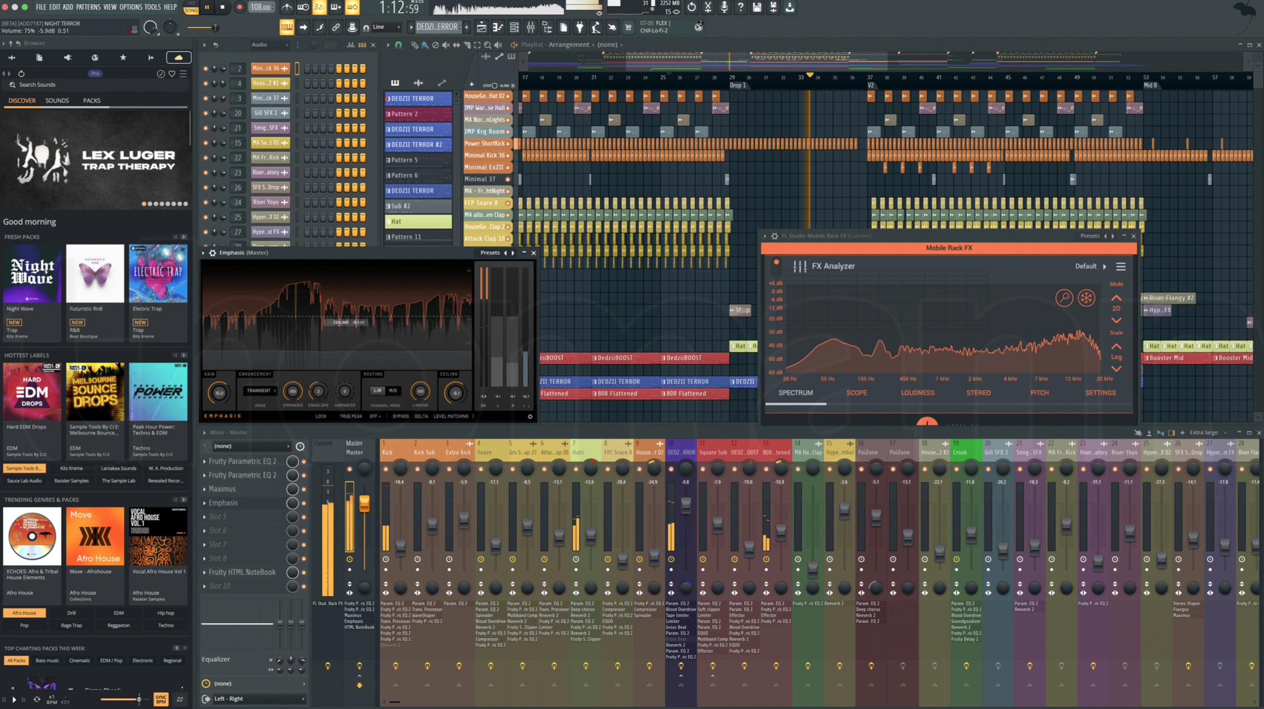
Task: Click the magnifier icon in FX Analyzer
Action: point(1064,298)
